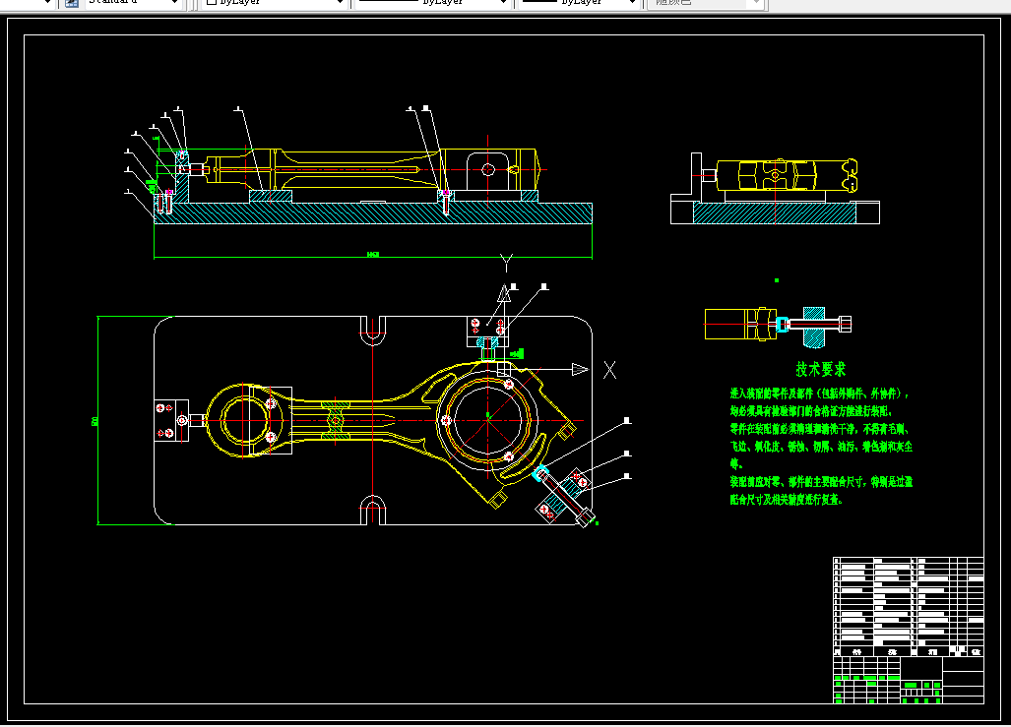The width and height of the screenshot is (1011, 727).
Task: Select the bottom U-slot on the base plate
Action: 373,510
